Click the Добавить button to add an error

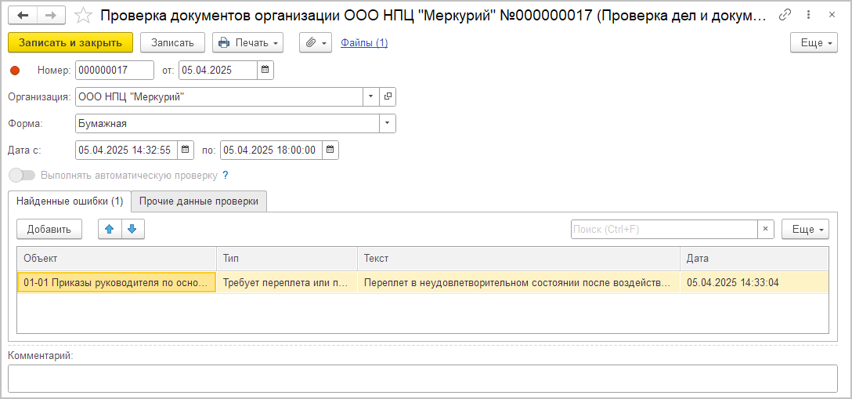(49, 229)
